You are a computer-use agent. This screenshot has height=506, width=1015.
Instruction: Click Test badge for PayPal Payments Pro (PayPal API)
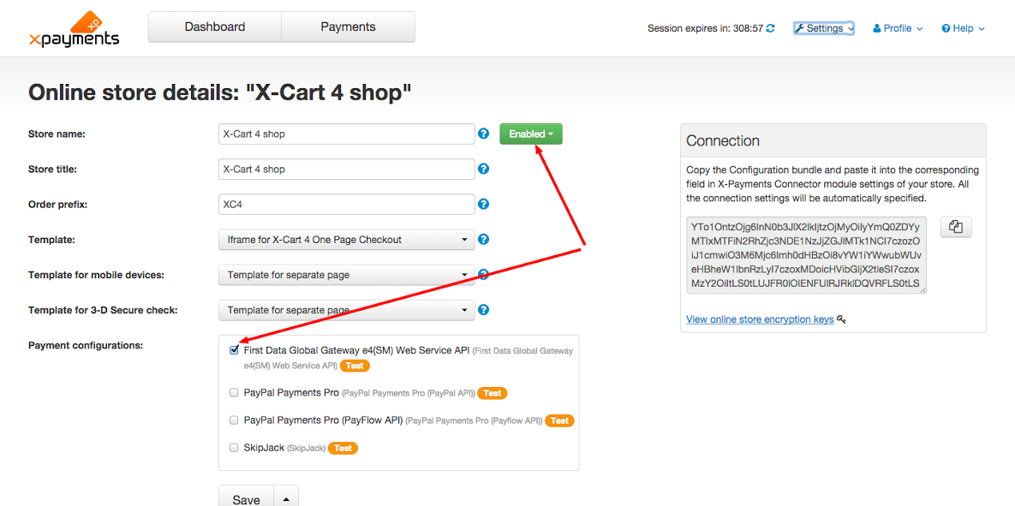(x=493, y=393)
